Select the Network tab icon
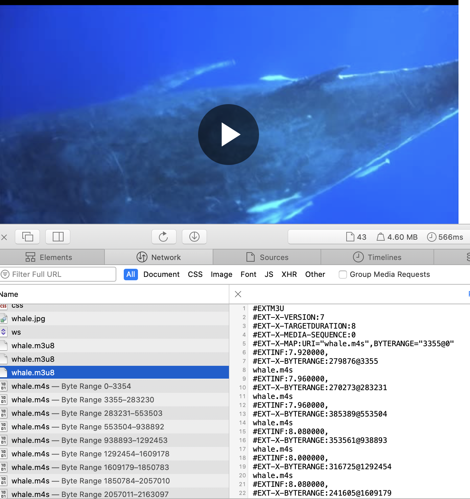The width and height of the screenshot is (470, 499). coord(142,257)
